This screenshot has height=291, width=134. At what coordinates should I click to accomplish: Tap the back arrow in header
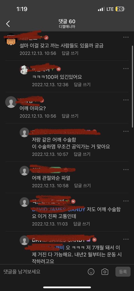coord(8,24)
